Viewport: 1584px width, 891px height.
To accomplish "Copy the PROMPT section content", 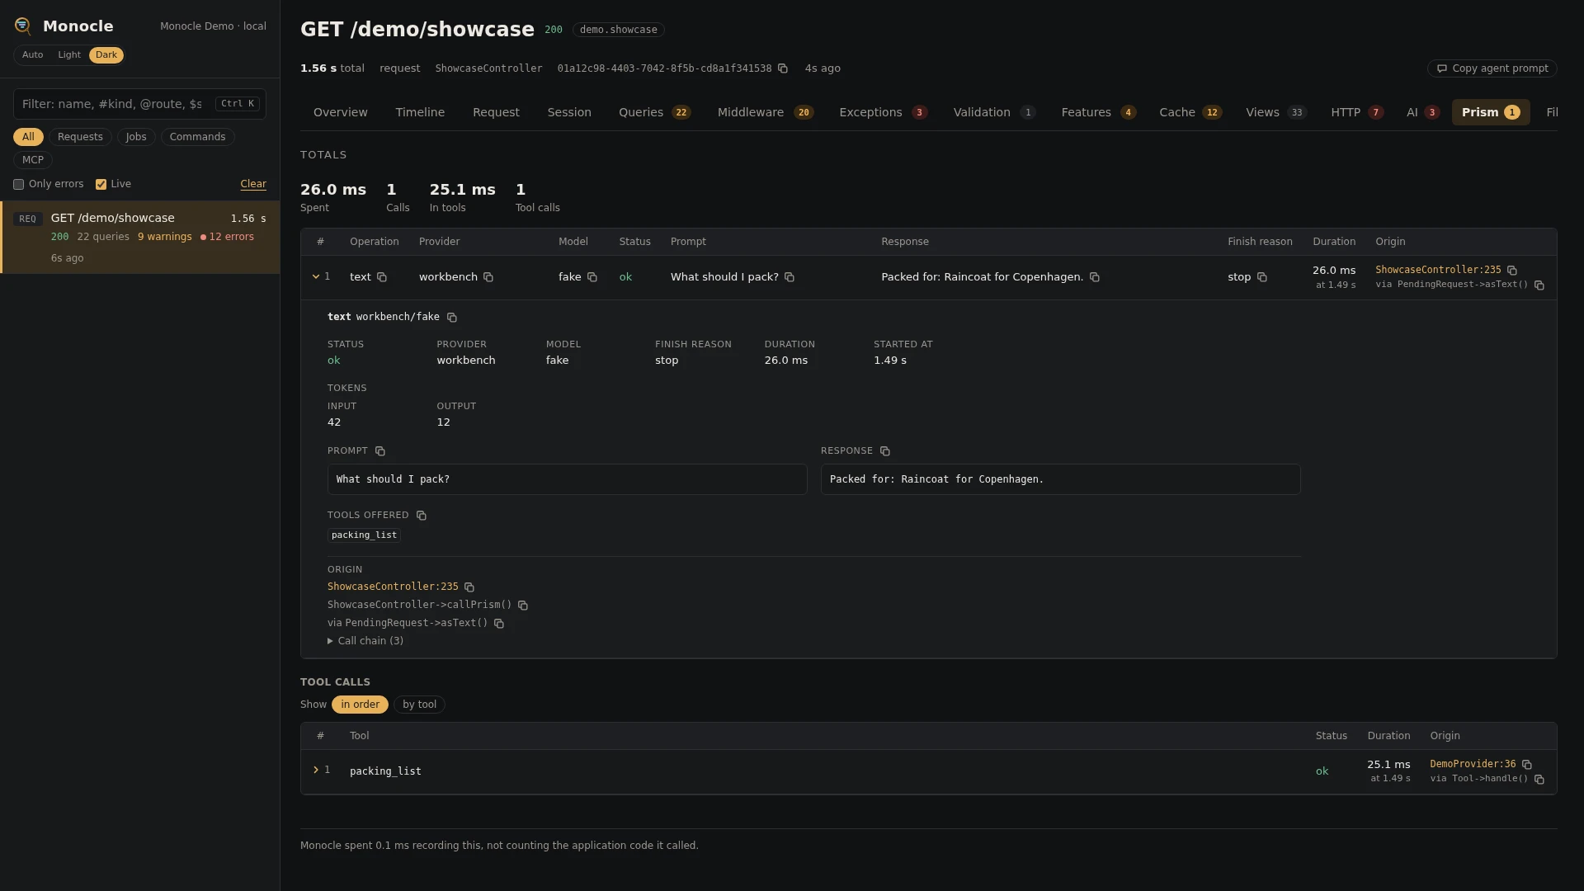I will (380, 451).
